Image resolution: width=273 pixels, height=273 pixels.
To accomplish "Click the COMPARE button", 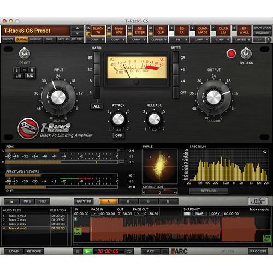I will coord(262,33).
